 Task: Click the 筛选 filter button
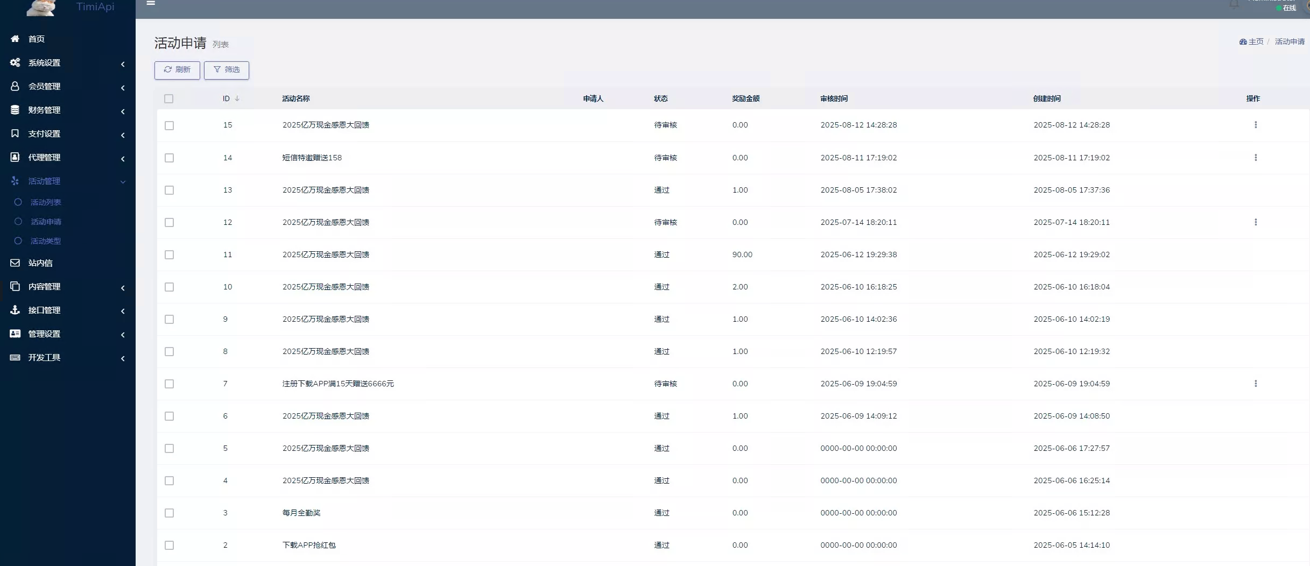tap(227, 70)
